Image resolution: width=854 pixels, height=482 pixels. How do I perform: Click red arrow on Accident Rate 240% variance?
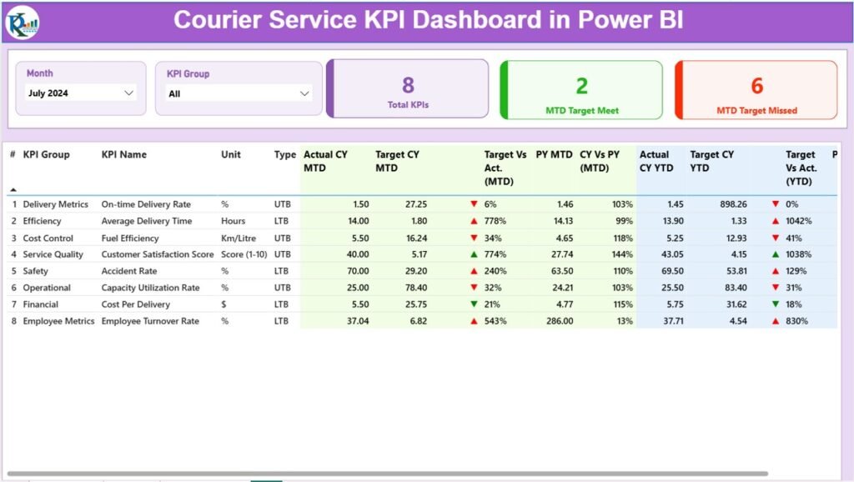click(474, 270)
